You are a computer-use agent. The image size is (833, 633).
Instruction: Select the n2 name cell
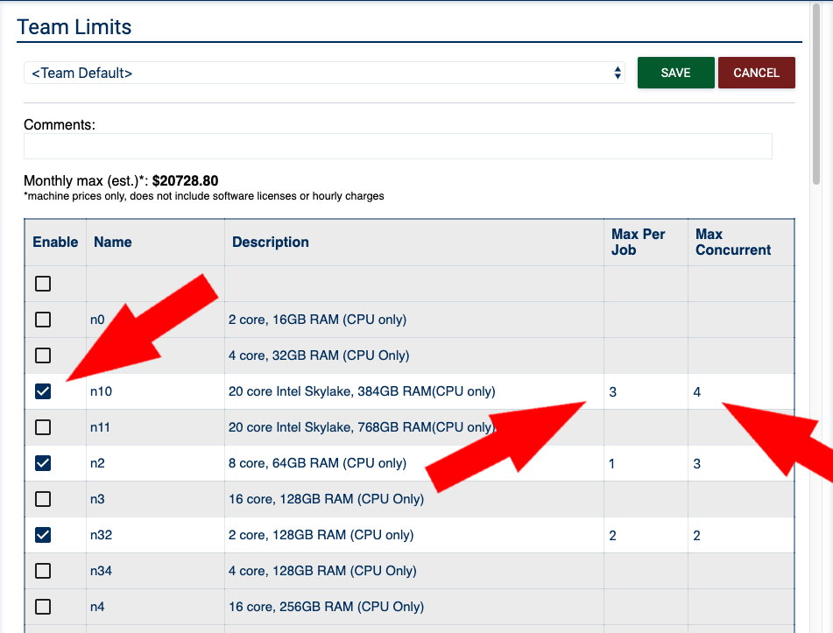tap(97, 463)
